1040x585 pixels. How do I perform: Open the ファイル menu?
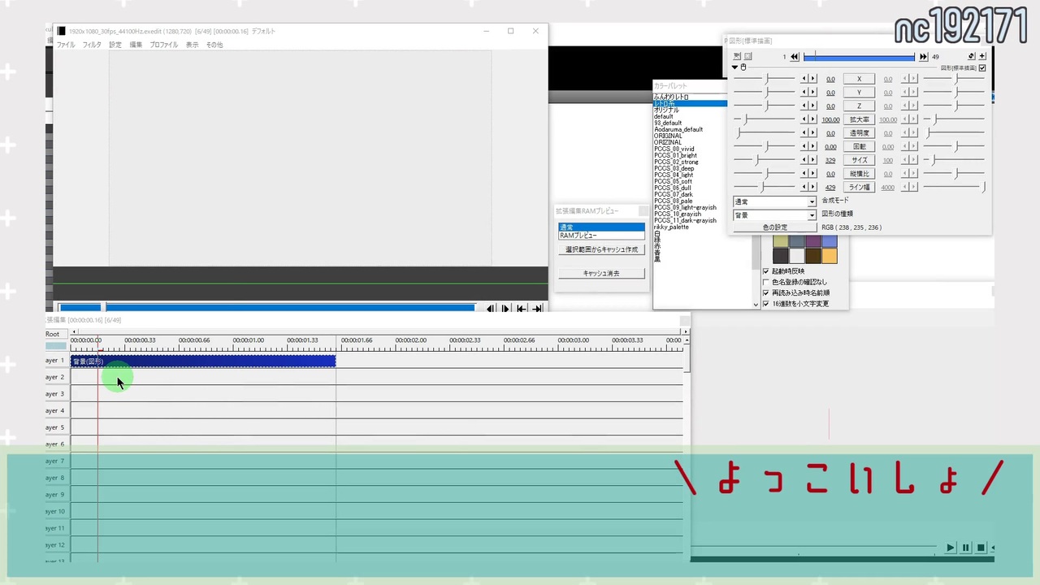[x=66, y=45]
